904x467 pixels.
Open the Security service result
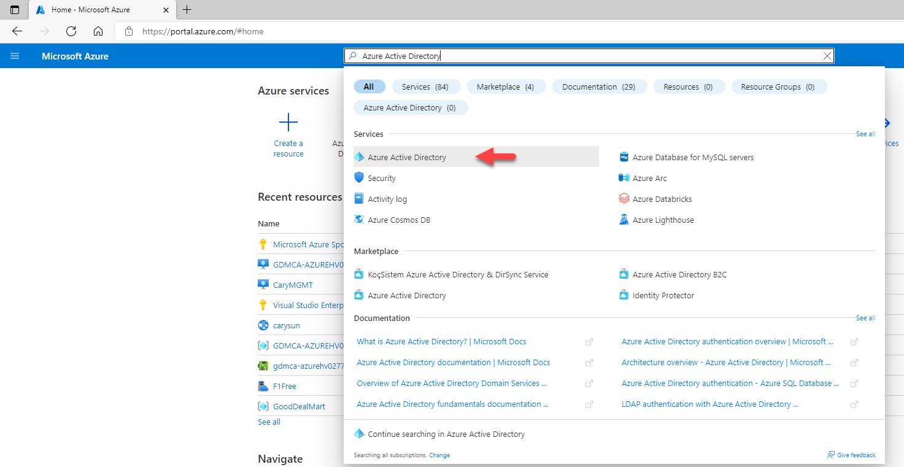tap(382, 178)
